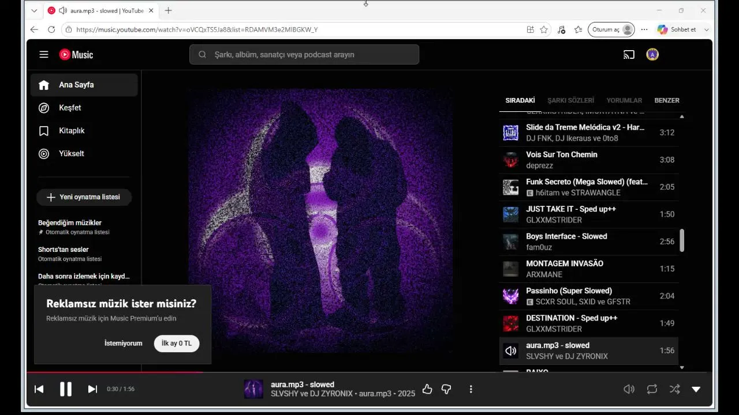Open a new browser tab

pyautogui.click(x=168, y=10)
